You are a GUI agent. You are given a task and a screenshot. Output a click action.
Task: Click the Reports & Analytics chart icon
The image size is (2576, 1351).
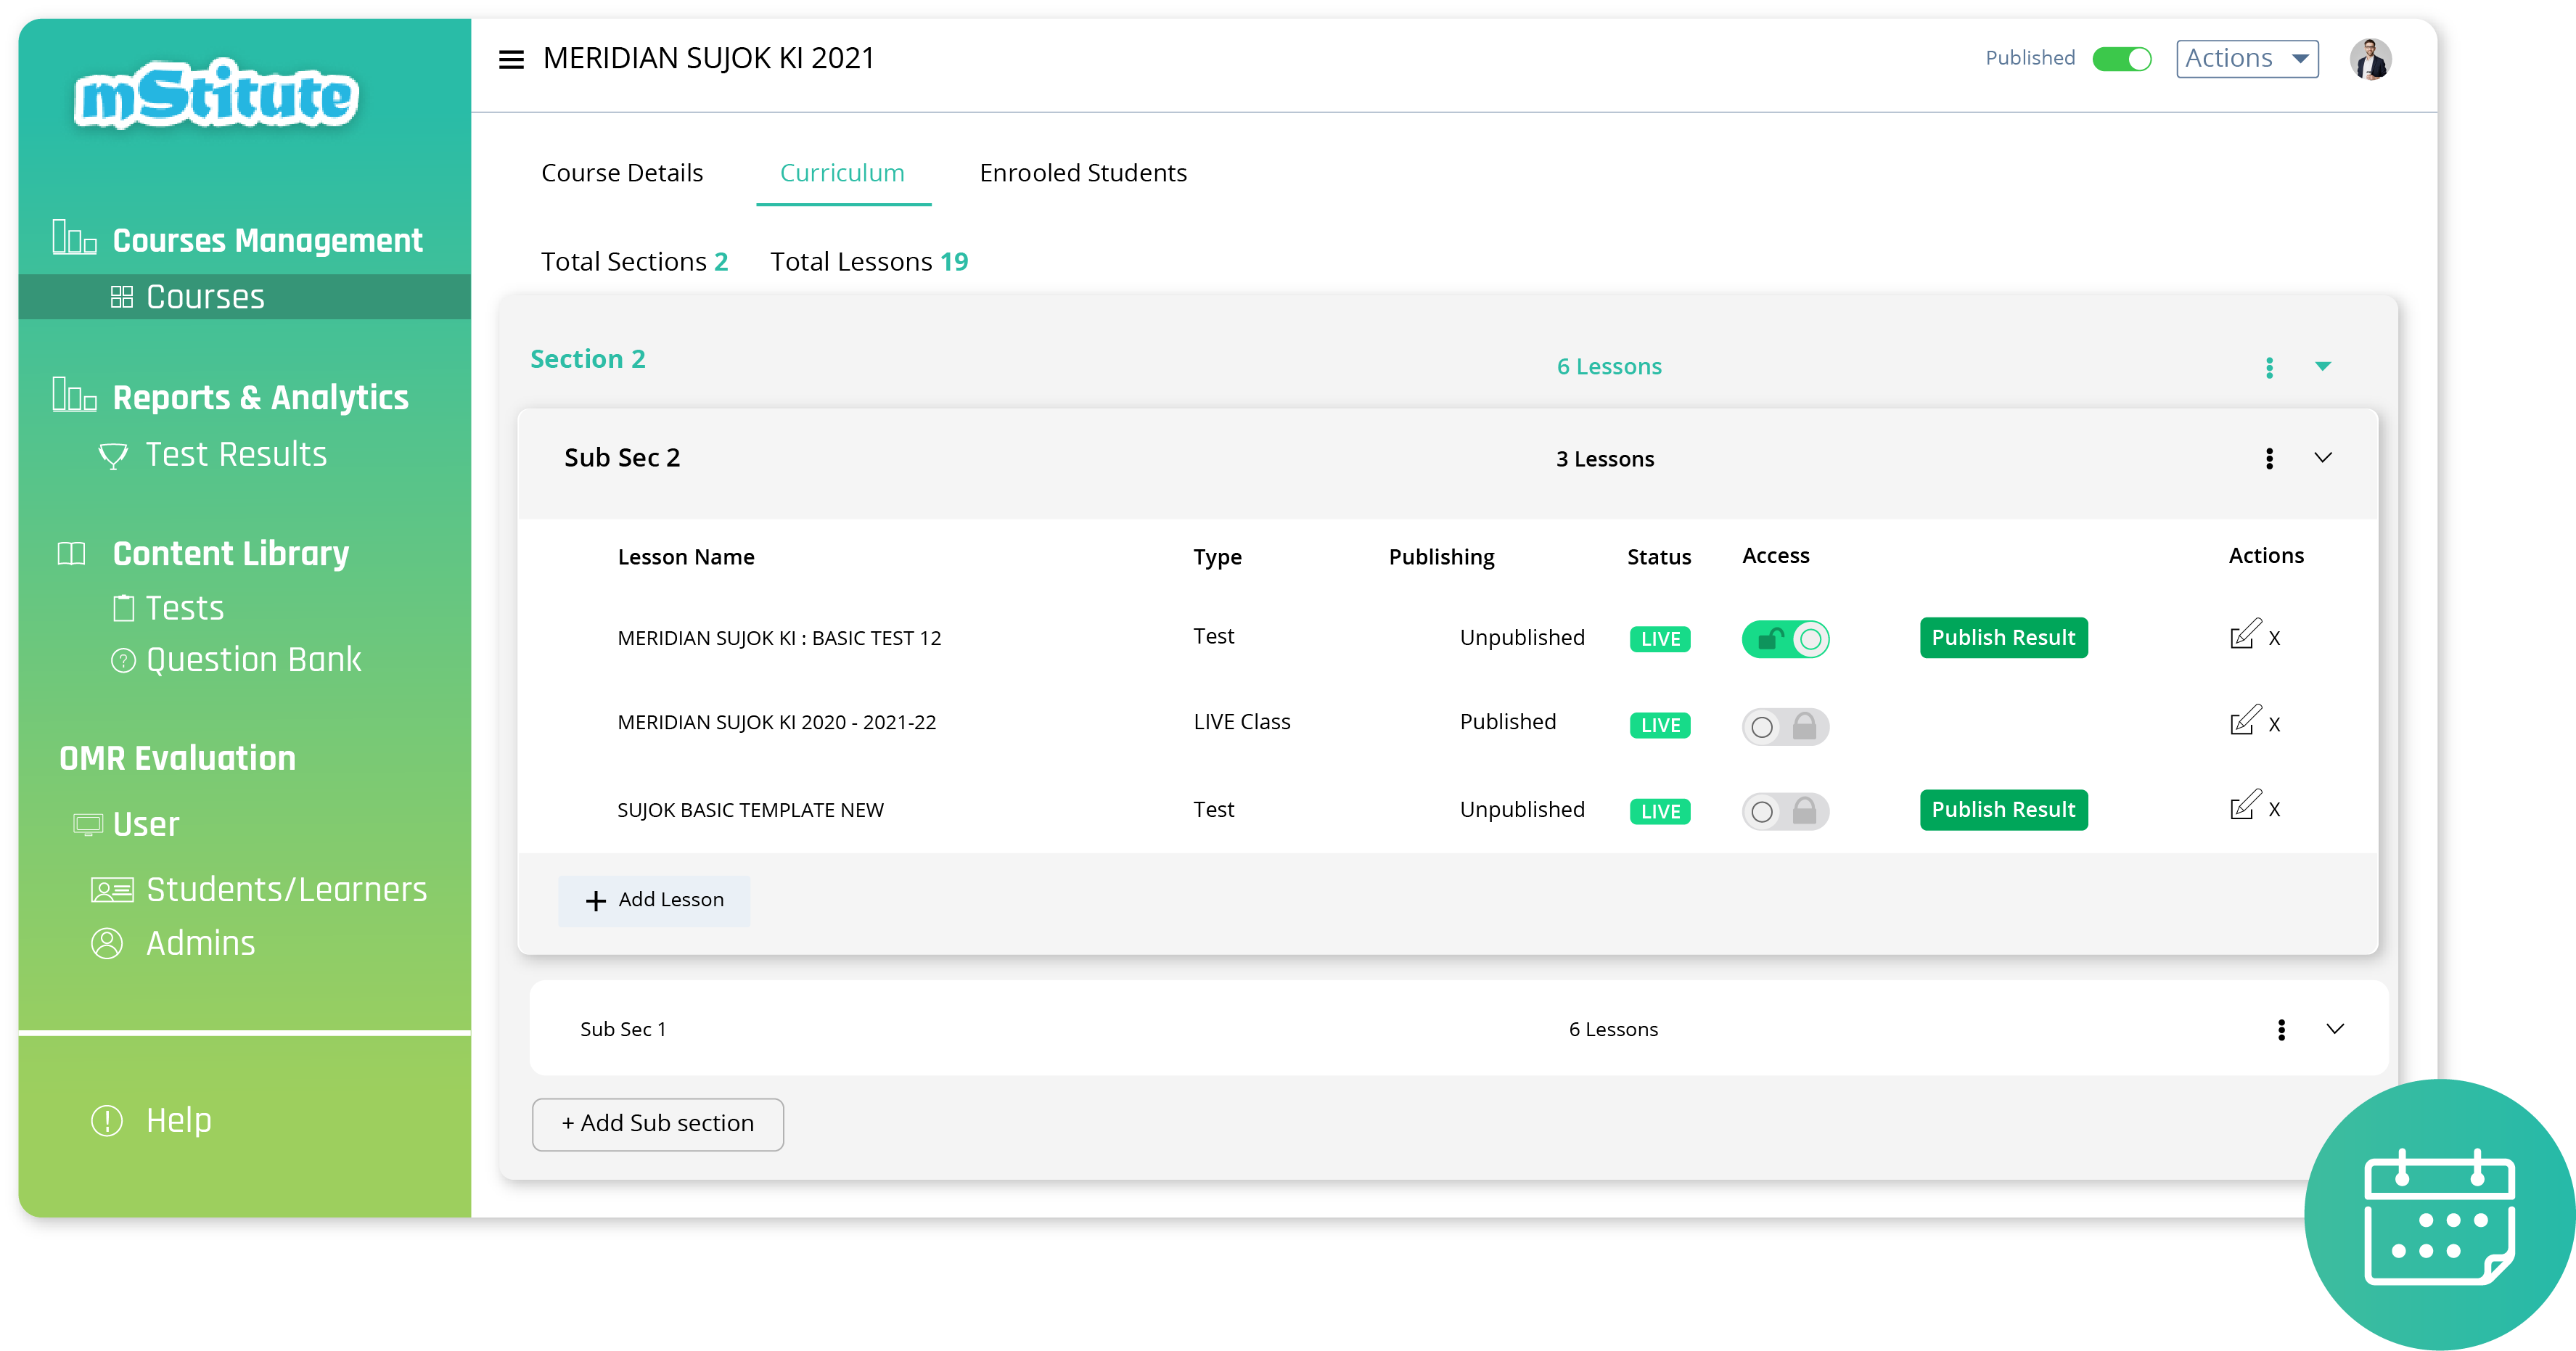point(74,395)
